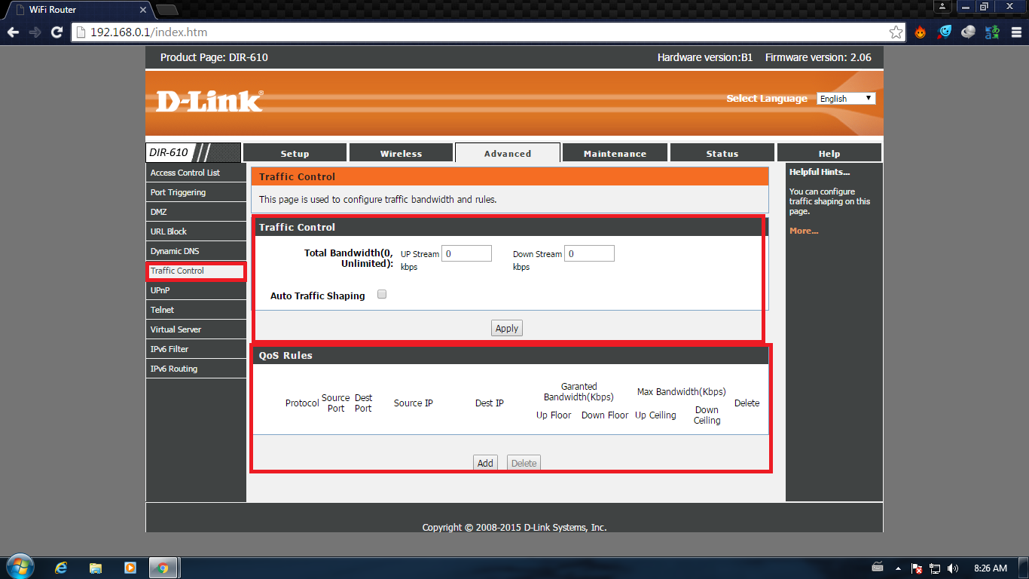Click the tray keyboard icon
The height and width of the screenshot is (579, 1029).
pos(878,568)
